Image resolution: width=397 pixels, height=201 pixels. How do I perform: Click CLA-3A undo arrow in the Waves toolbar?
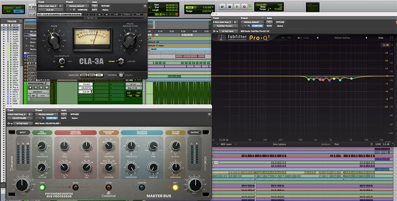(x=86, y=15)
